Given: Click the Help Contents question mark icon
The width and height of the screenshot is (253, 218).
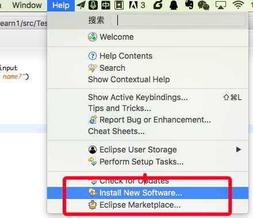Looking at the screenshot, I should coord(93,56).
